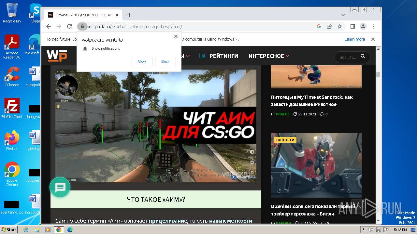Allow notifications from wotpack.ru

(142, 61)
